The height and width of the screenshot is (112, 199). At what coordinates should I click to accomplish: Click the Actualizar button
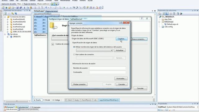coord(120,50)
